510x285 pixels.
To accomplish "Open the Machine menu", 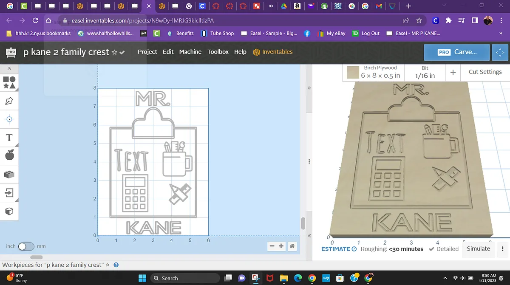I will [x=190, y=52].
